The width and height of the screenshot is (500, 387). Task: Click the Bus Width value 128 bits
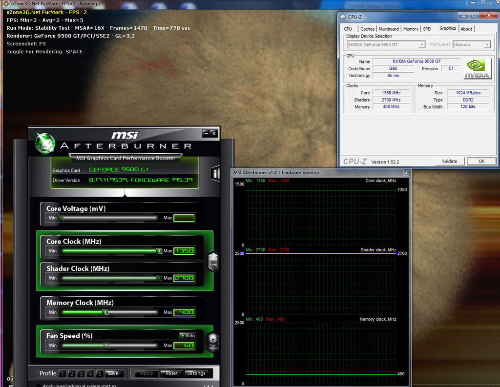pyautogui.click(x=468, y=107)
